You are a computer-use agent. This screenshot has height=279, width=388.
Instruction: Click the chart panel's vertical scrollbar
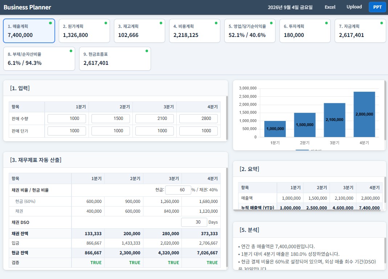pyautogui.click(x=385, y=110)
